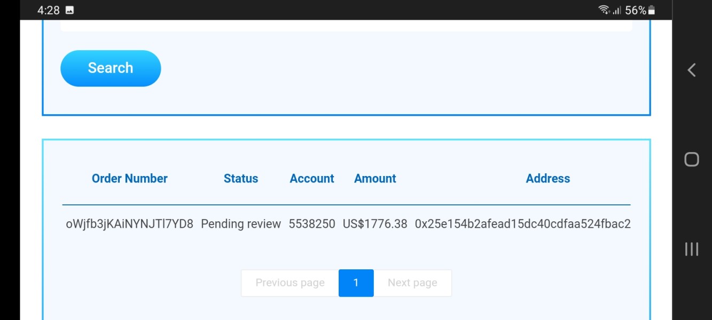Viewport: 712px width, 320px height.
Task: Tap the Android back arrow icon
Action: coord(692,70)
